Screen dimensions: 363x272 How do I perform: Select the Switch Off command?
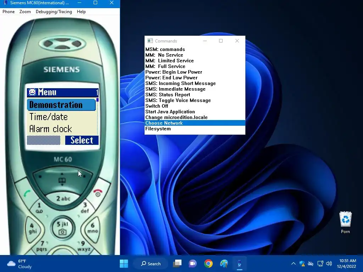195,106
